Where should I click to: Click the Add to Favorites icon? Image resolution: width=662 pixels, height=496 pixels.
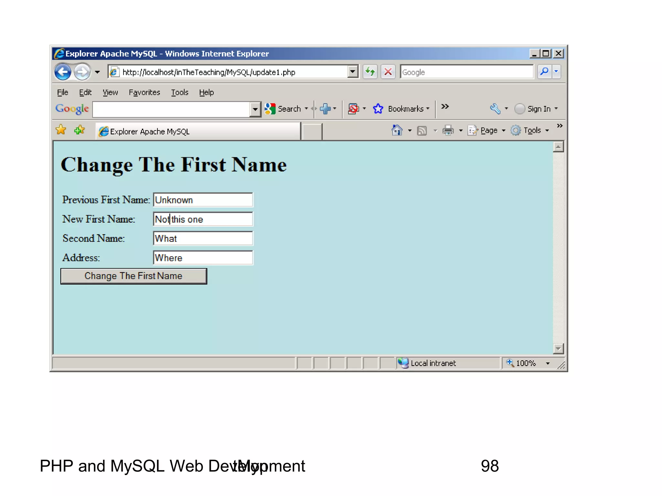[79, 130]
